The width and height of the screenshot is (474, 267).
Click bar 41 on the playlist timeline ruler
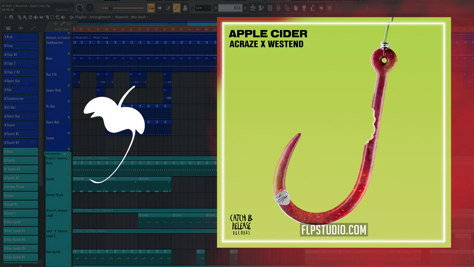tap(173, 30)
